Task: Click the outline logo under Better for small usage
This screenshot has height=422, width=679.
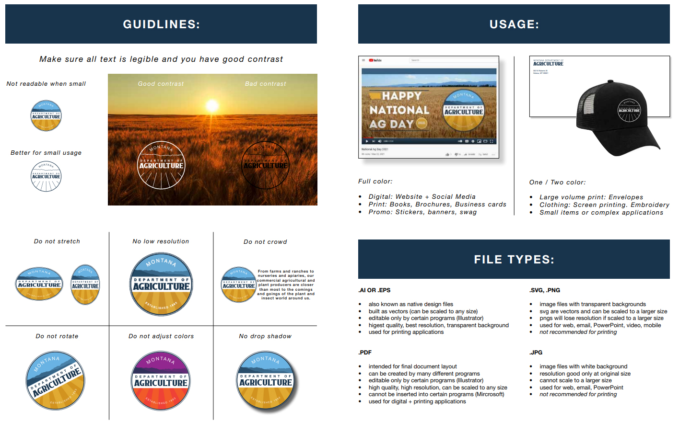Action: point(46,176)
